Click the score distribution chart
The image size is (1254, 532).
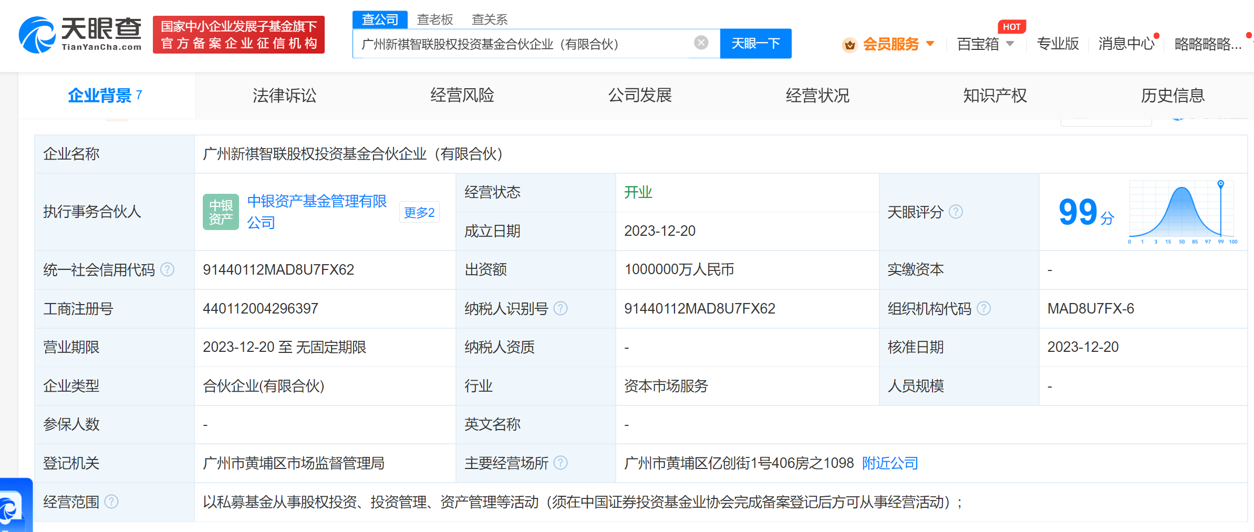point(1184,212)
